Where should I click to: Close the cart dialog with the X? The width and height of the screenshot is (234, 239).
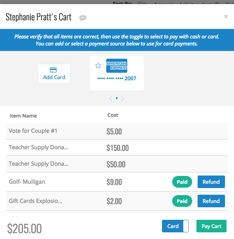[x=226, y=16]
